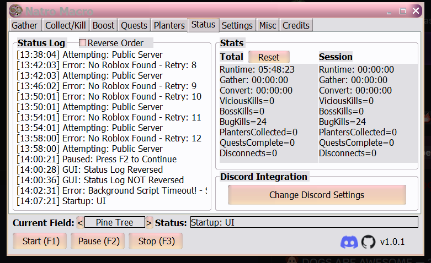Image resolution: width=431 pixels, height=263 pixels.
Task: Click Total 'Runtime: 05:48:23' value
Action: click(257, 69)
